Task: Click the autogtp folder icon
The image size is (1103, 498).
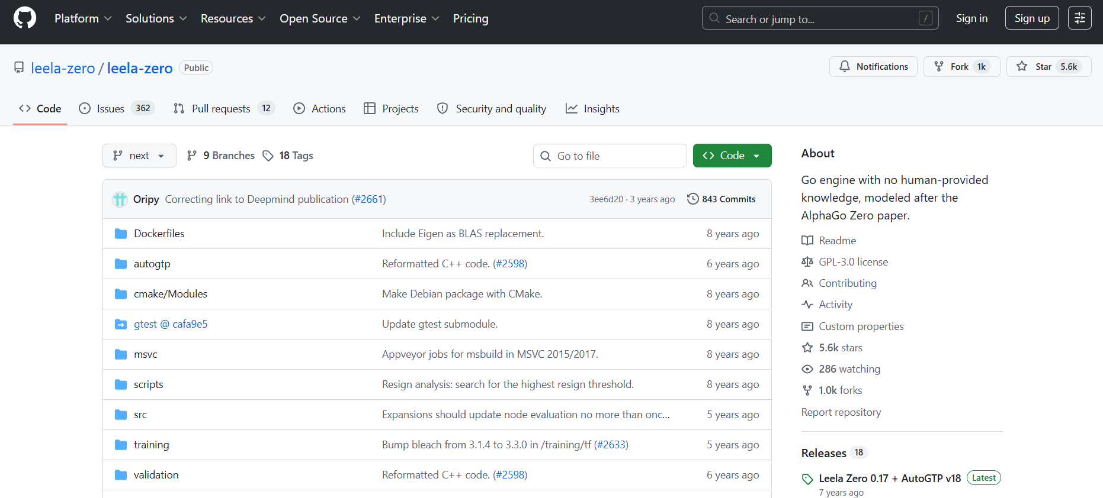Action: (121, 264)
